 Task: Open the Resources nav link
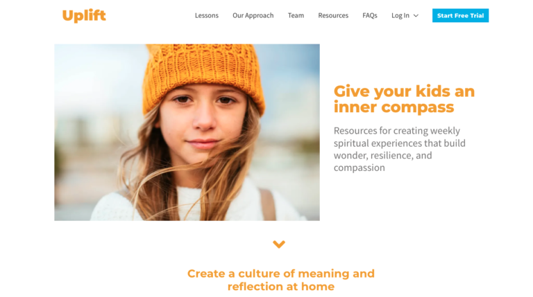(x=333, y=16)
